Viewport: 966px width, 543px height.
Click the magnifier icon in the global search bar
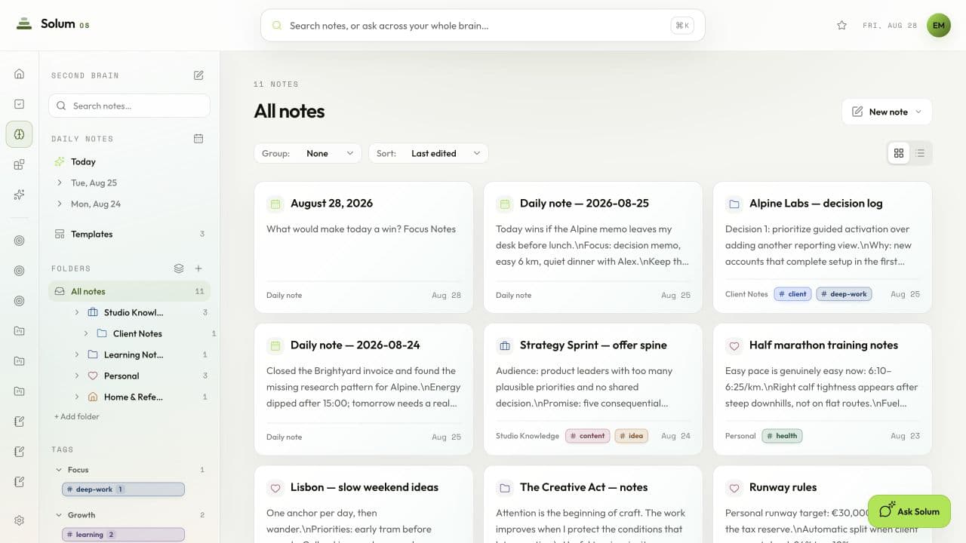pos(277,26)
